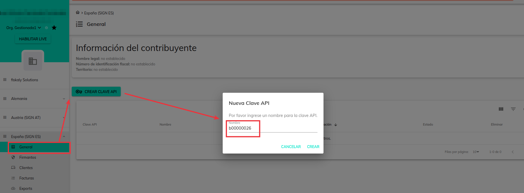Open the Org. Gestionada1 dropdown

coord(24,28)
